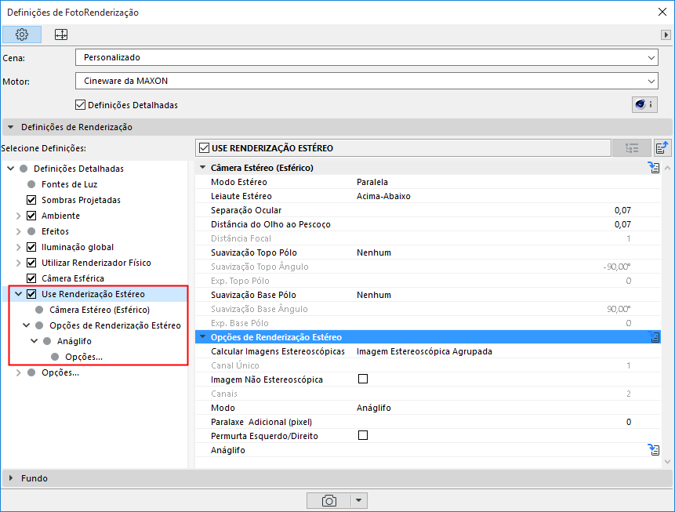Click the settings transfer icon beside header
This screenshot has width=675, height=512.
pos(662,147)
